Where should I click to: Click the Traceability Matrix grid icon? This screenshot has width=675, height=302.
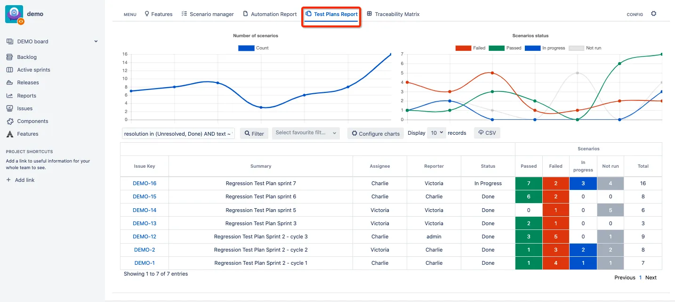[370, 14]
